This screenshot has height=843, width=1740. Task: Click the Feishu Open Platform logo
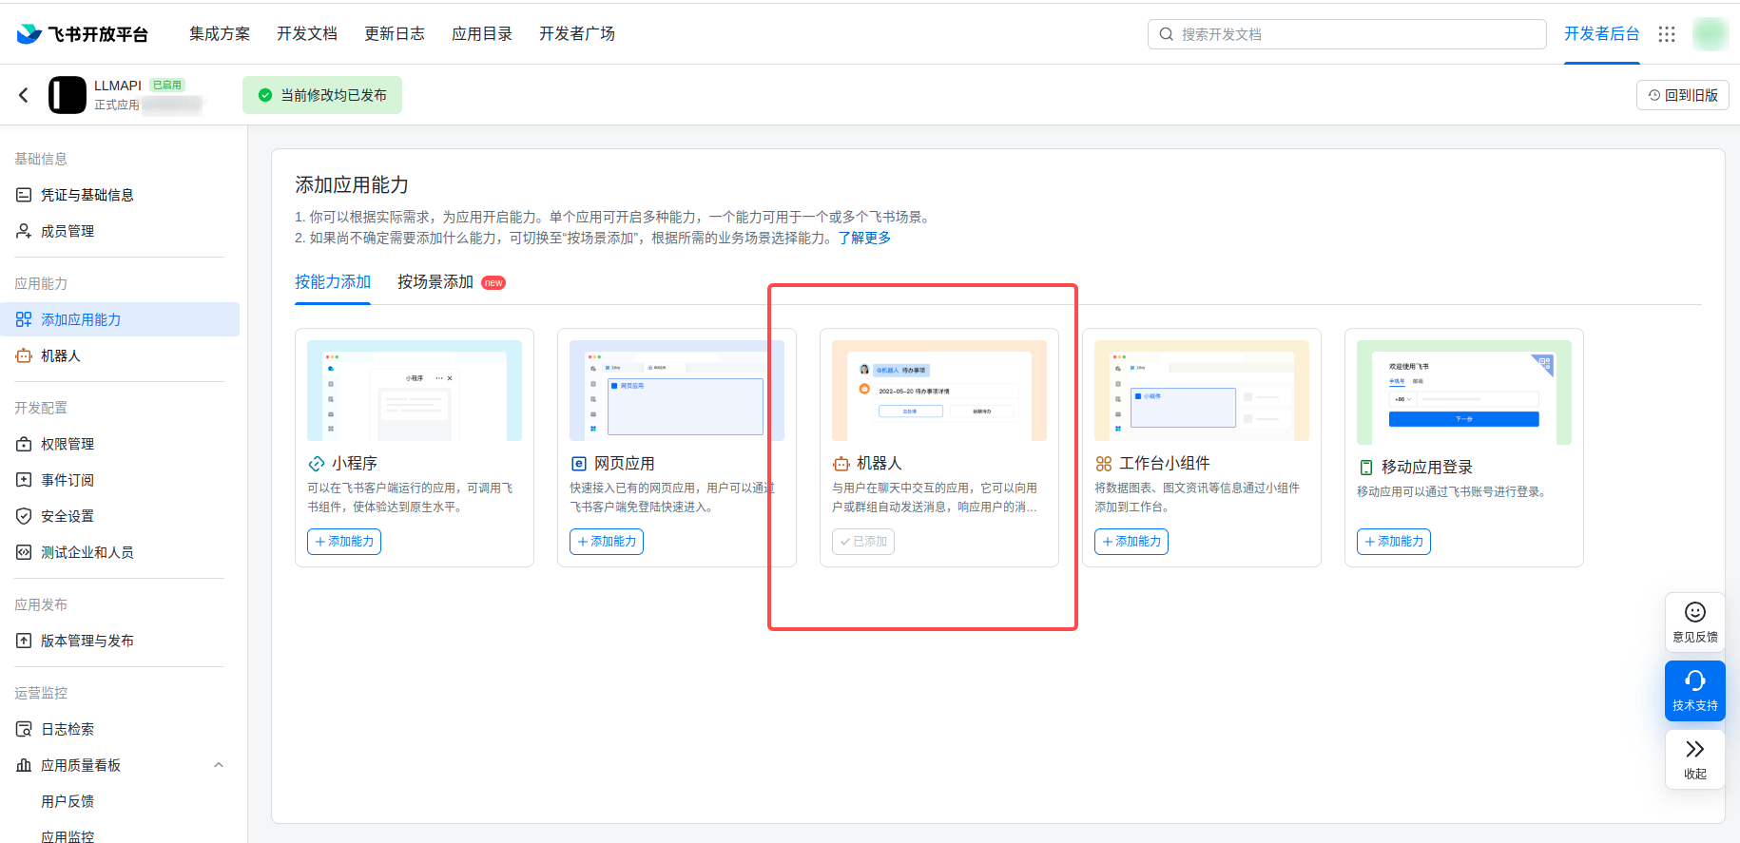click(x=83, y=34)
